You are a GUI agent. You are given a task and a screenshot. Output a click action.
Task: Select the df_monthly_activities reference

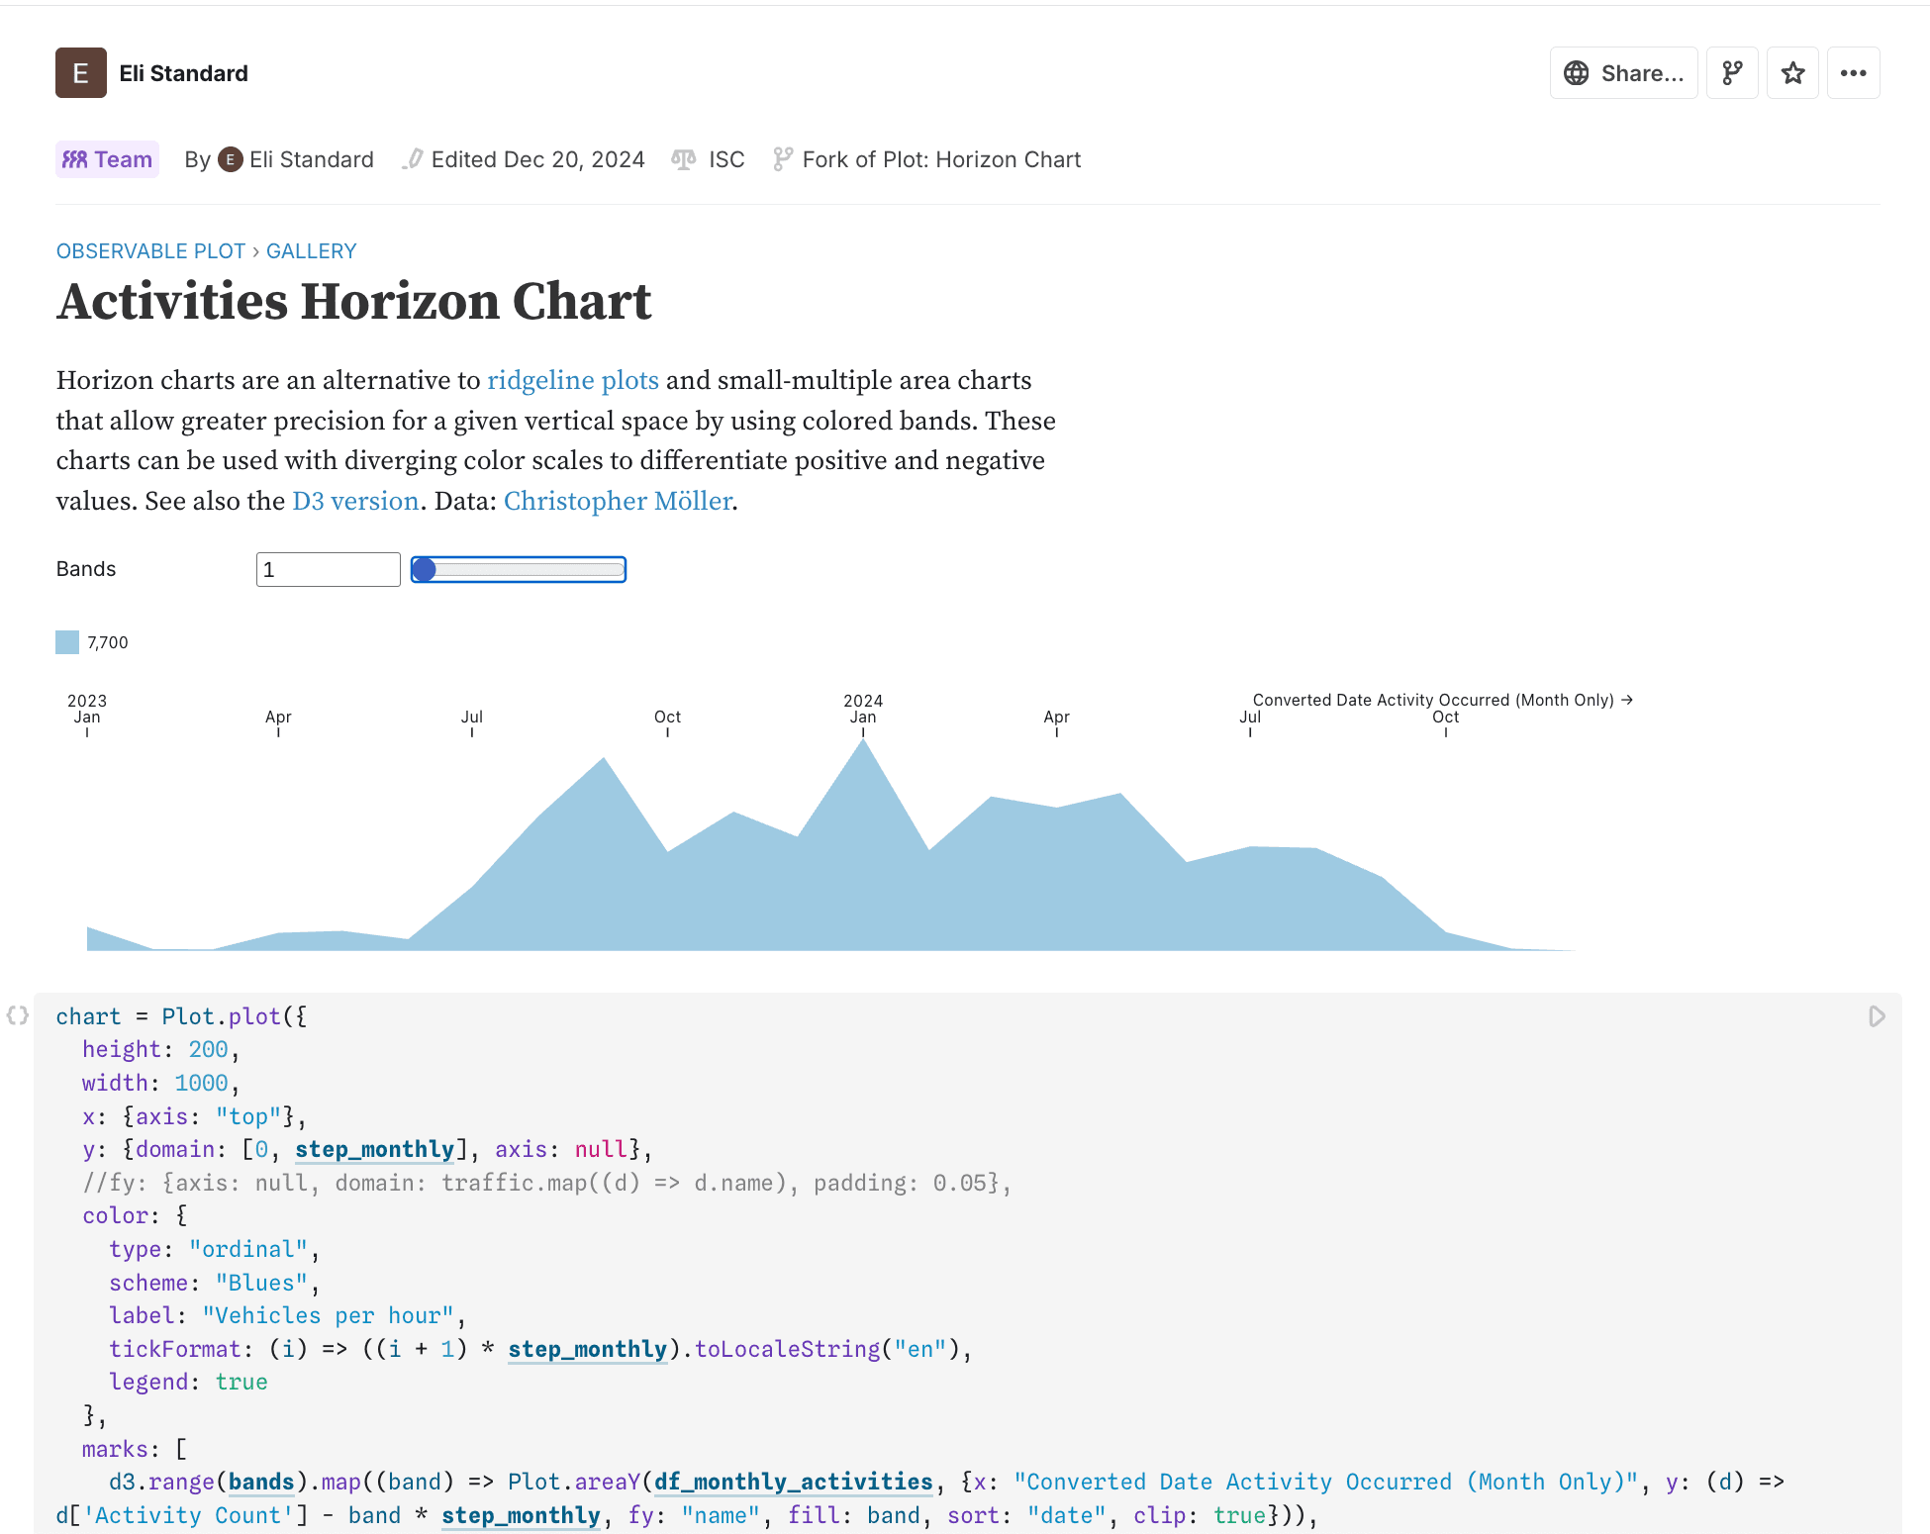click(794, 1482)
